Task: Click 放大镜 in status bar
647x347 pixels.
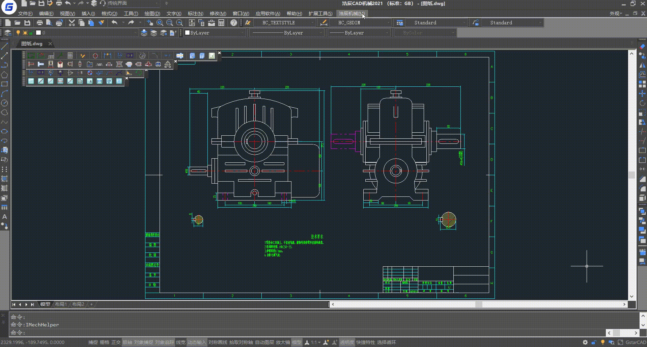Action: click(283, 342)
